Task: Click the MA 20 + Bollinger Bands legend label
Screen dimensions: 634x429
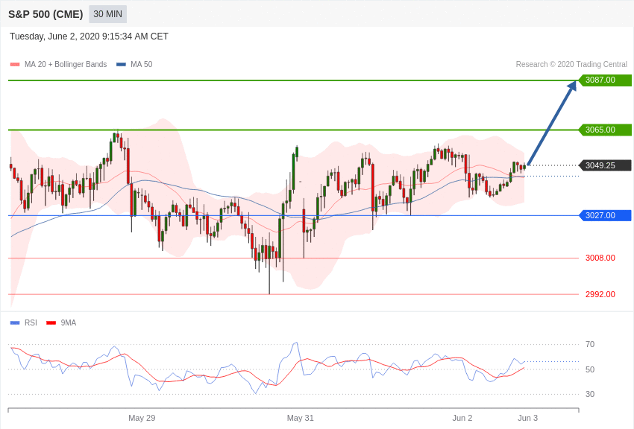Action: (x=66, y=64)
